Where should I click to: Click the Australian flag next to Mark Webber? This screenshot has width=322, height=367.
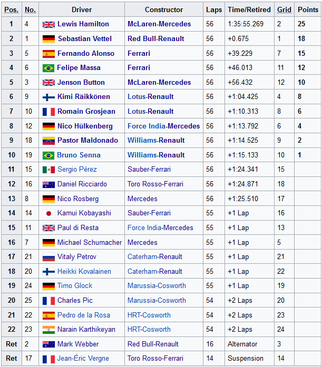pos(48,344)
